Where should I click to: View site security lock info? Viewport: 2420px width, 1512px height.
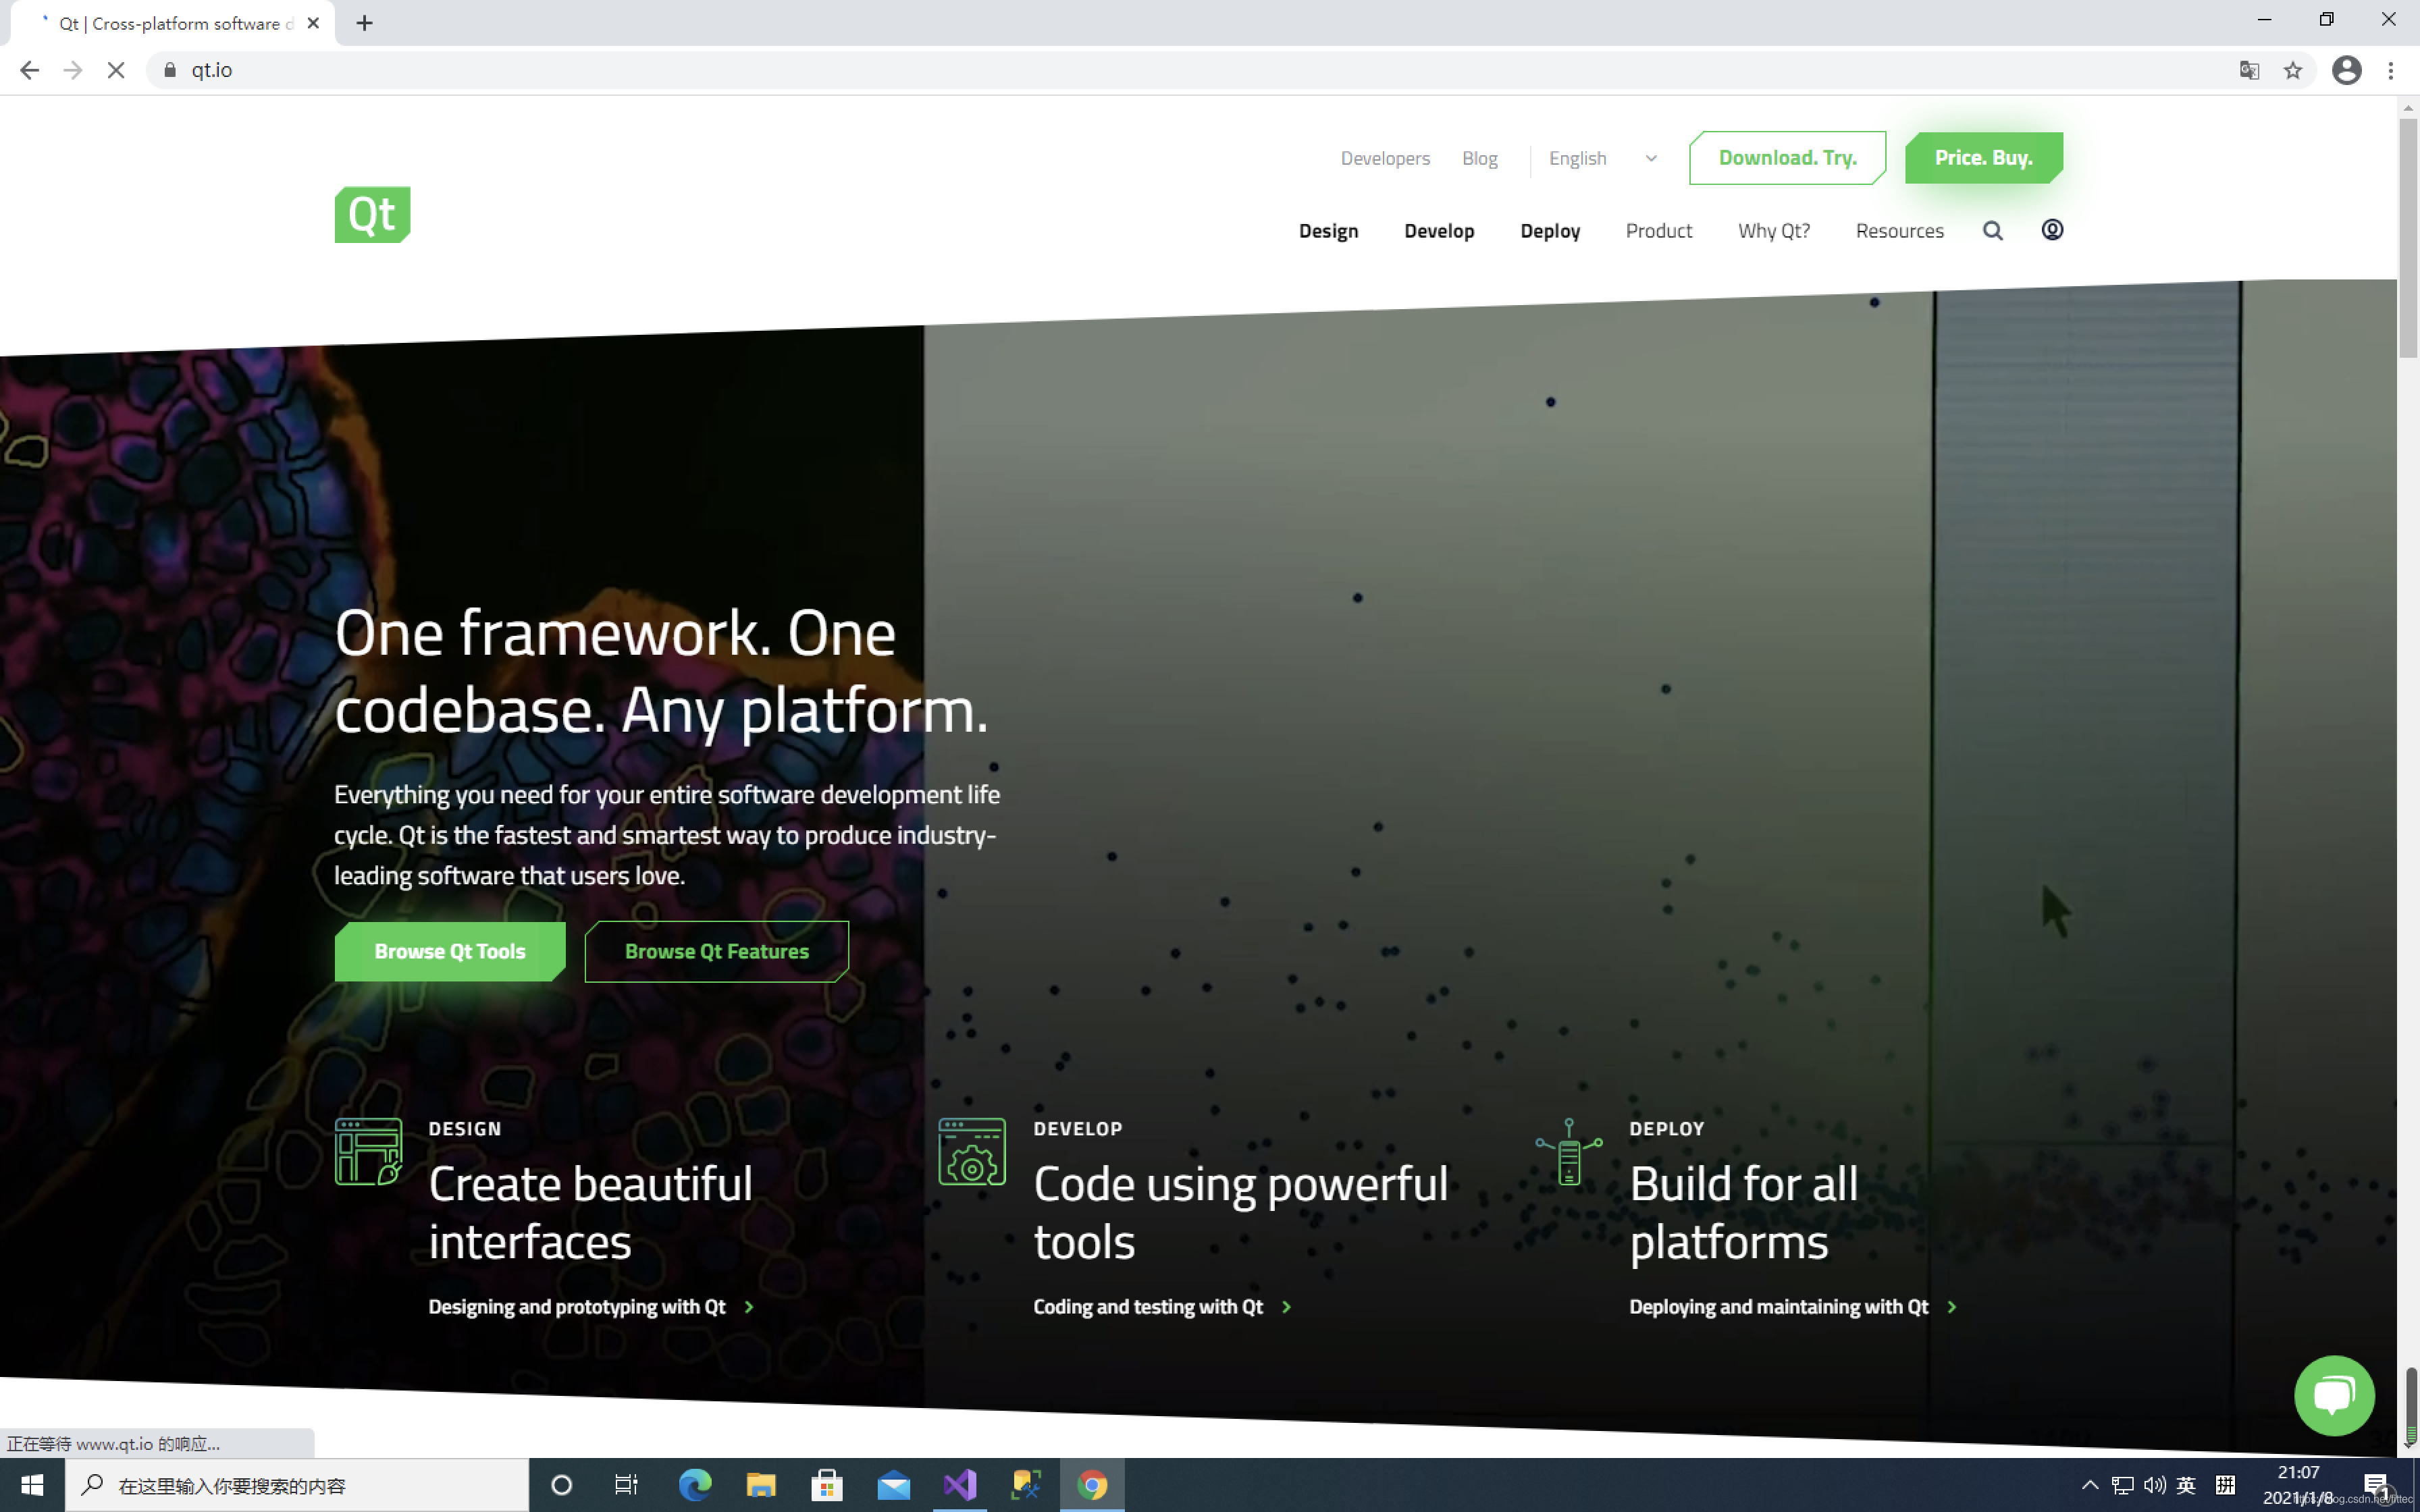[x=170, y=70]
